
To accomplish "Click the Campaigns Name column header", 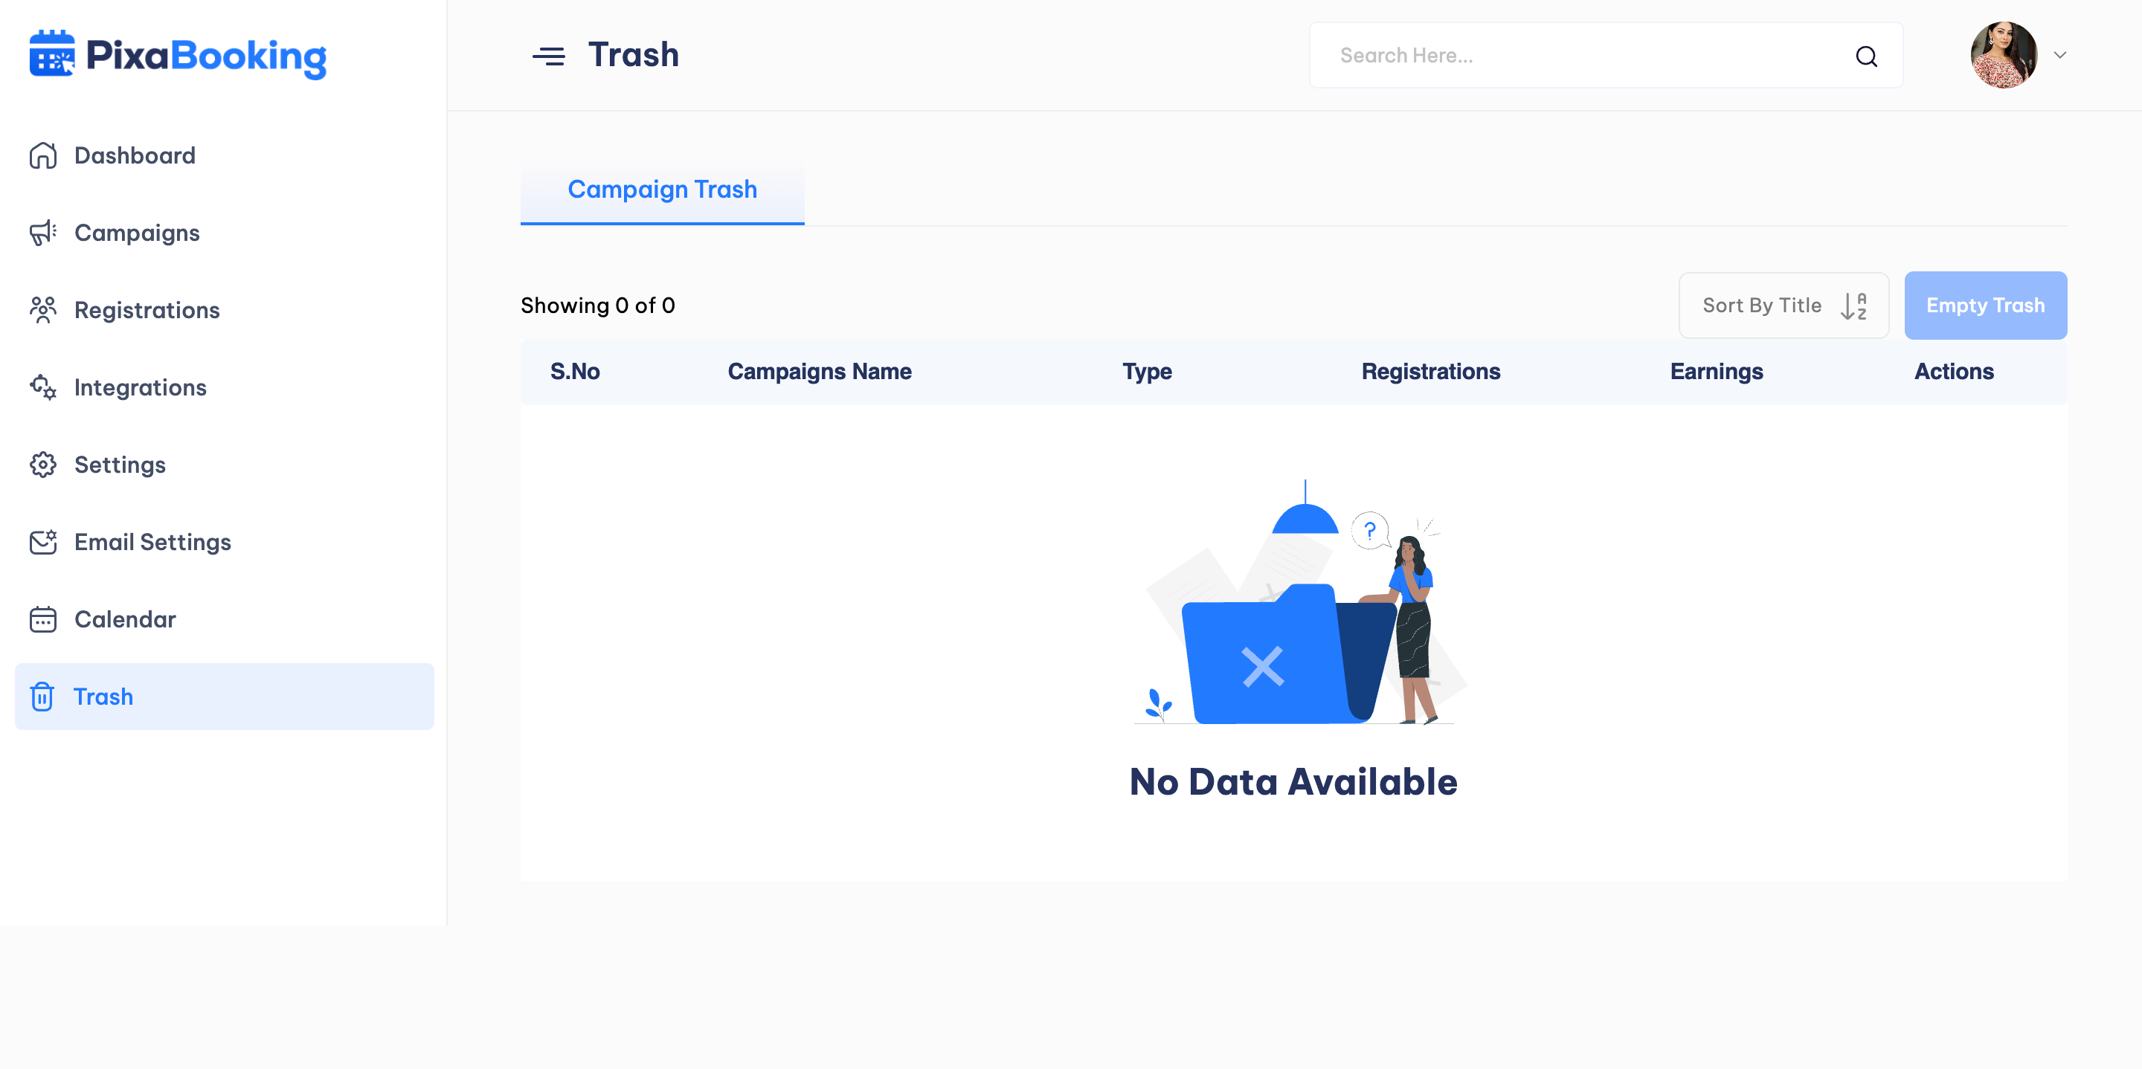I will click(819, 372).
